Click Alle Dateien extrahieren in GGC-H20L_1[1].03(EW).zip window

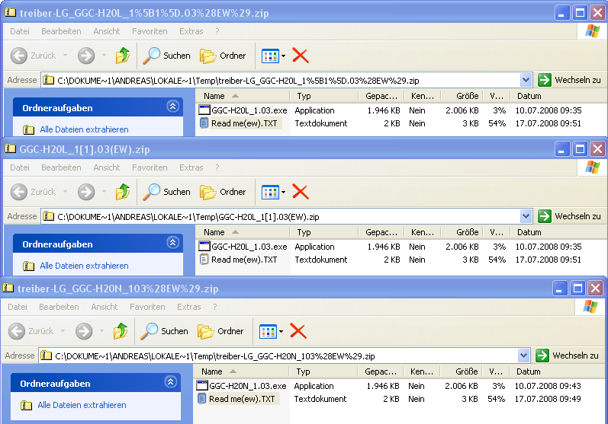coord(84,266)
